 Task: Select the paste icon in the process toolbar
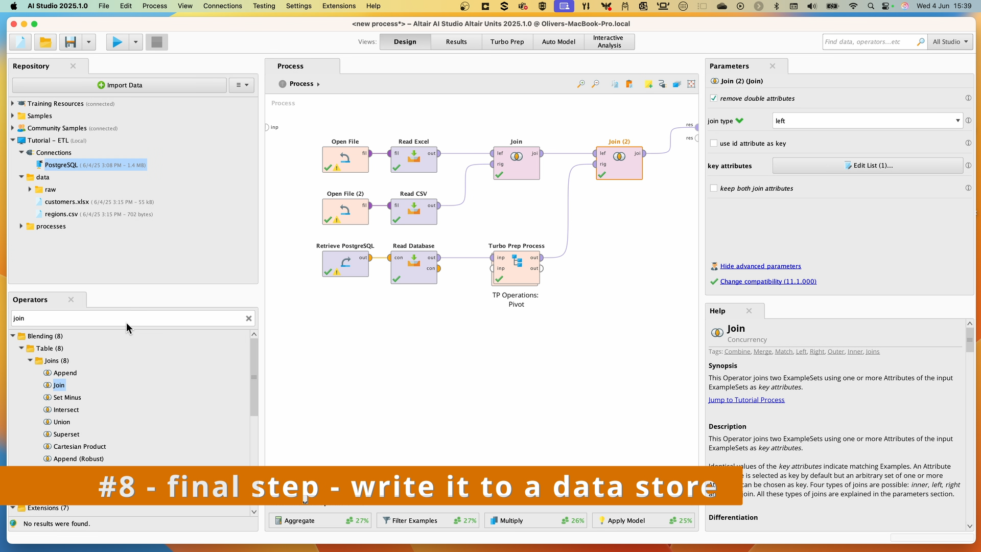[x=630, y=84]
